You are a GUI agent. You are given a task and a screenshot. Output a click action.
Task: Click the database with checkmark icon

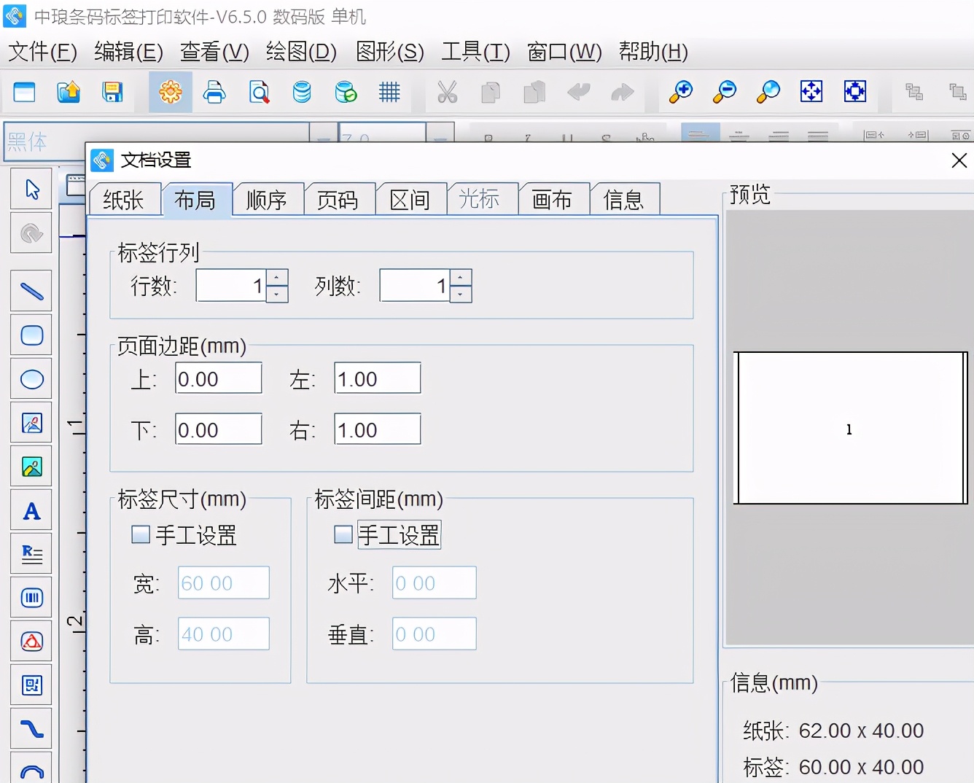tap(346, 92)
